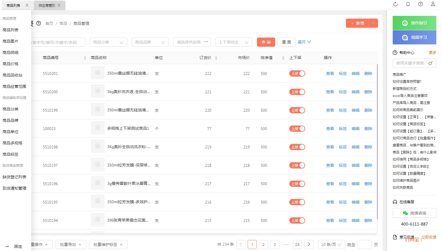The image size is (442, 251).
Task: Click the 重置 reset button
Action: [x=286, y=42]
